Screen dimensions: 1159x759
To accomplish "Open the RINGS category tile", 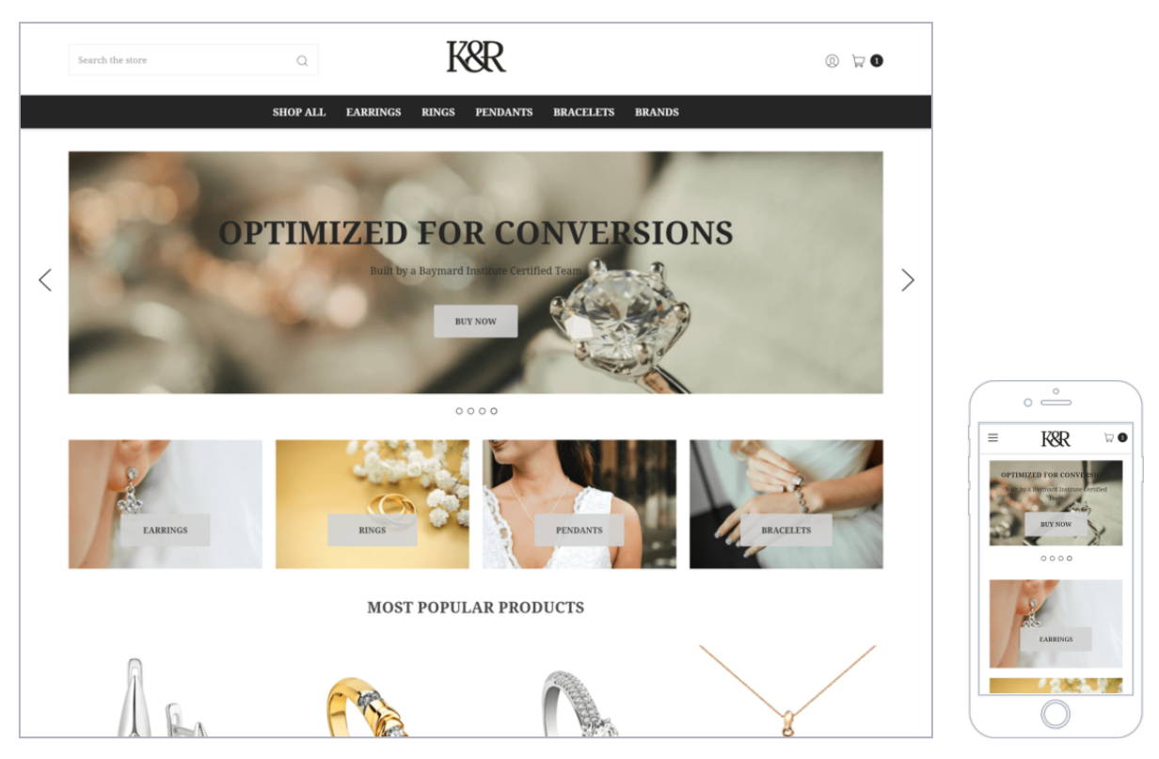I will pos(373,504).
